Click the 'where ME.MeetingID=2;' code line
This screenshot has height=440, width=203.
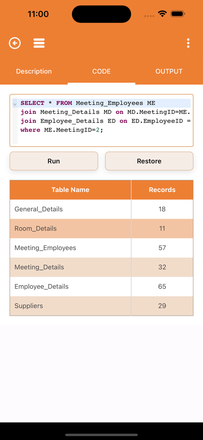pyautogui.click(x=62, y=130)
